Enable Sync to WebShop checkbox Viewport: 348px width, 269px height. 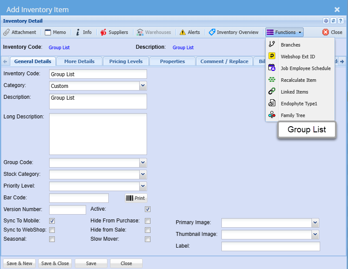point(52,230)
